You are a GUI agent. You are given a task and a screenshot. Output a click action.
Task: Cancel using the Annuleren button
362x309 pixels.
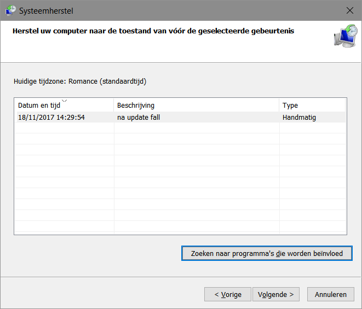330,294
